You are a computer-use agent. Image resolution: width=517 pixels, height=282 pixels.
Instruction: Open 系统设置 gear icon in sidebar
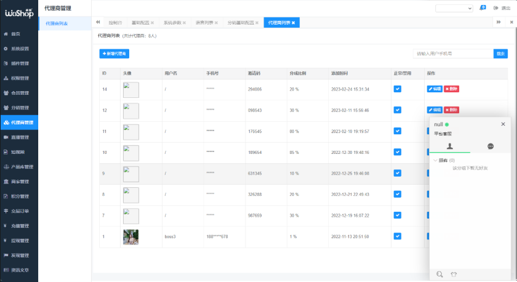pos(6,49)
